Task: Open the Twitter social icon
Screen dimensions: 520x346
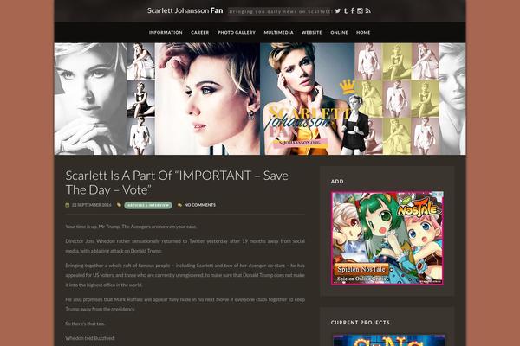Action: click(338, 11)
